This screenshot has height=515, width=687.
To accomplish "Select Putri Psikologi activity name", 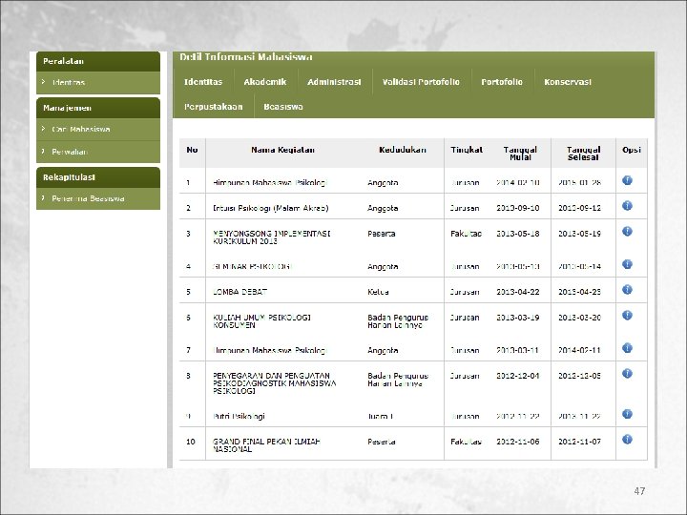I will (239, 416).
